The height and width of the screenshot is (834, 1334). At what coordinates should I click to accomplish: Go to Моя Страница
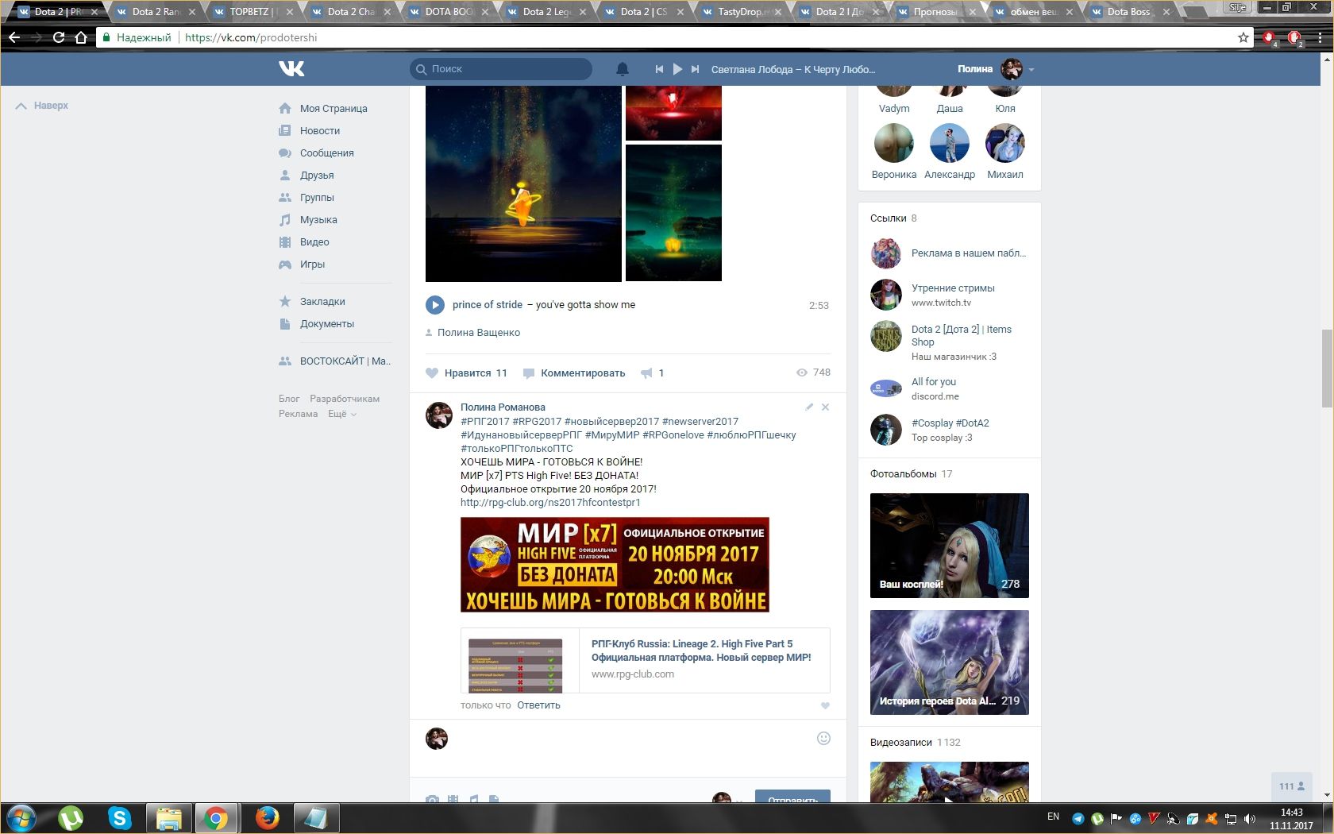tap(333, 108)
